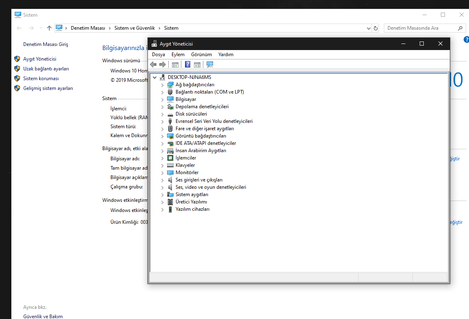Image resolution: width=469 pixels, height=319 pixels.
Task: Click refresh icon beside the address bar
Action: [376, 28]
